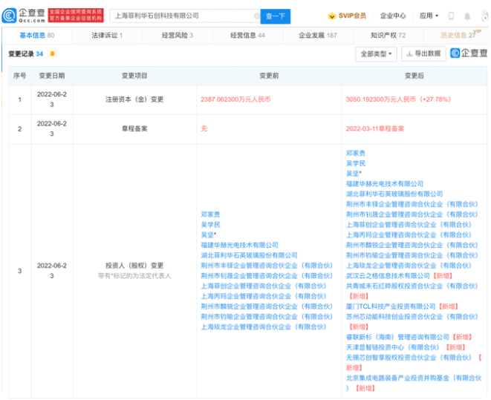Open the mobile phone icon in header
This screenshot has height=400, width=491.
pos(451,16)
